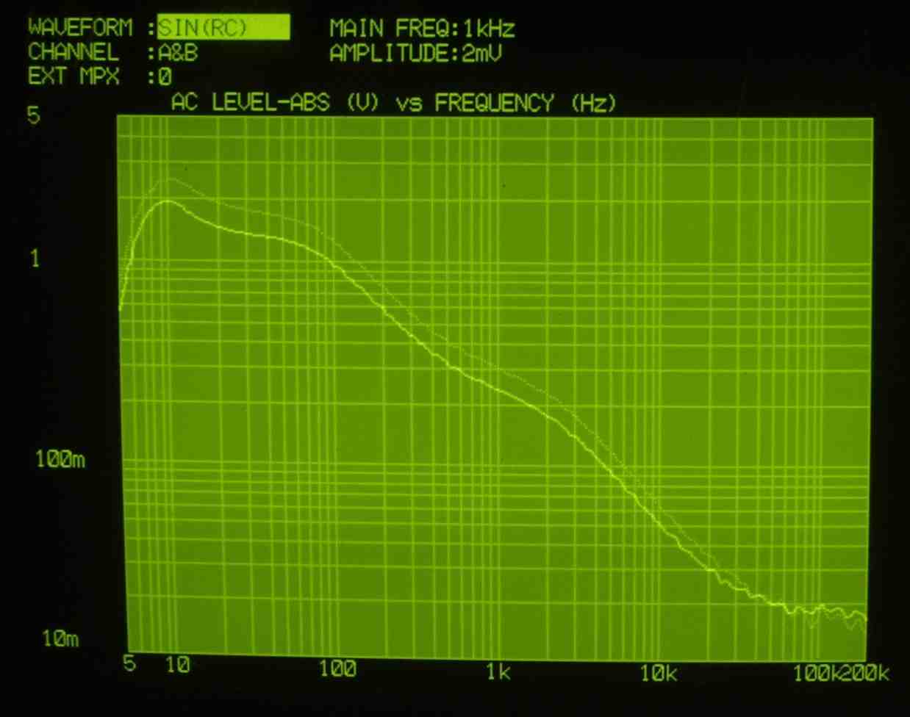Viewport: 910px width, 717px height.
Task: Click the 10 Hz label on frequency axis
Action: 177,666
